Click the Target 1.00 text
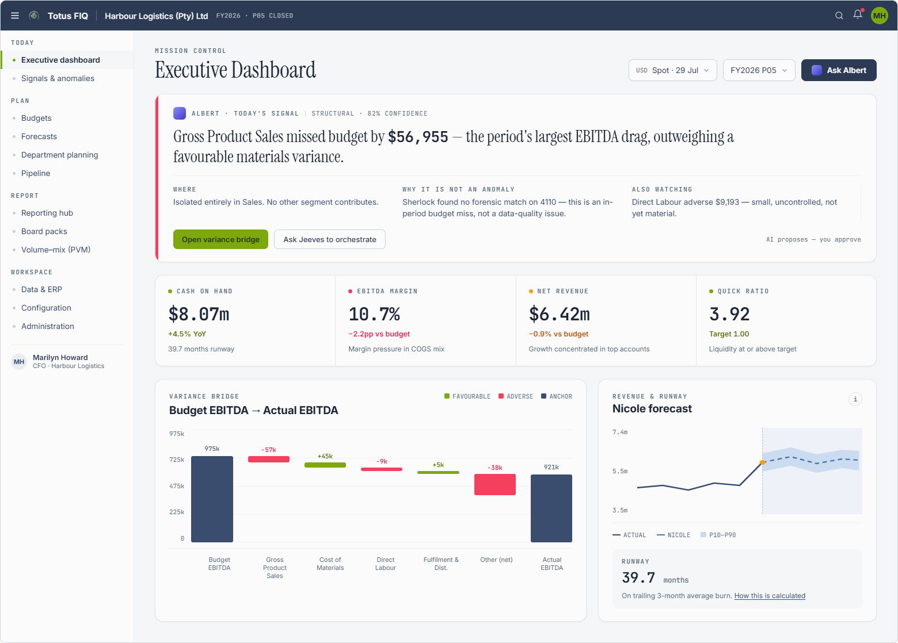898x643 pixels. 729,334
